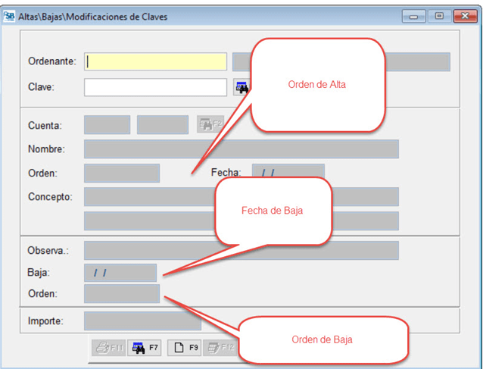Click the Cuenta: label
The width and height of the screenshot is (483, 369).
pos(45,126)
